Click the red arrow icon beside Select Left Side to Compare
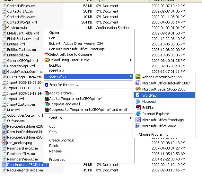Viewport: 202px width, 184px height. [47, 54]
